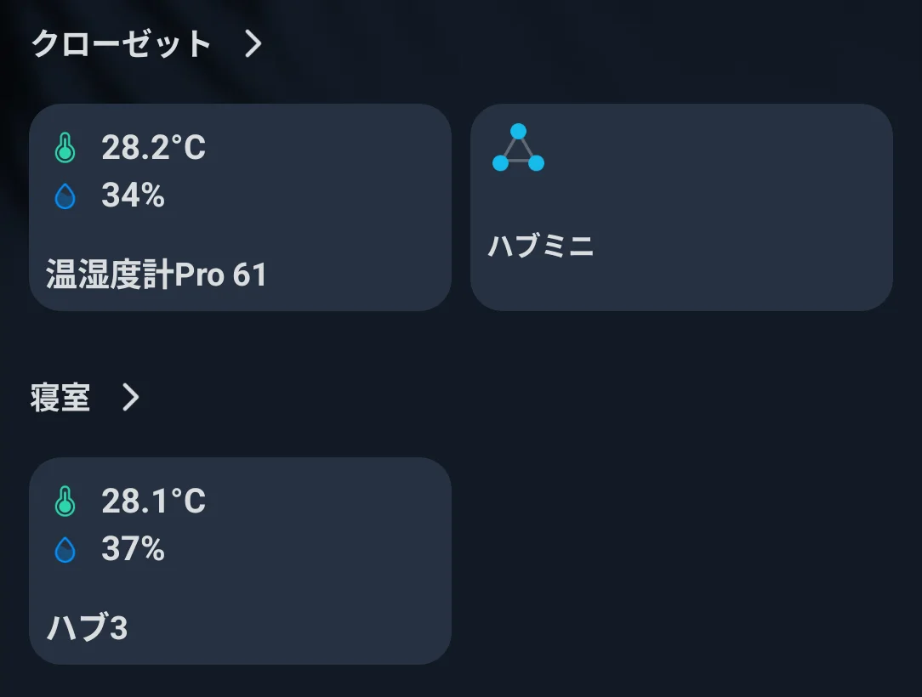
Task: Click the 28.2°C temperature reading
Action: [x=153, y=149]
